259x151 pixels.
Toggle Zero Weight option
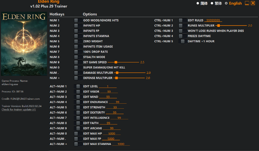pos(78,41)
